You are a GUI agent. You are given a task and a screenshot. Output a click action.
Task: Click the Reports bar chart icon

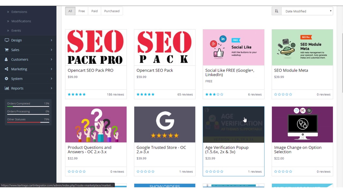point(7,88)
